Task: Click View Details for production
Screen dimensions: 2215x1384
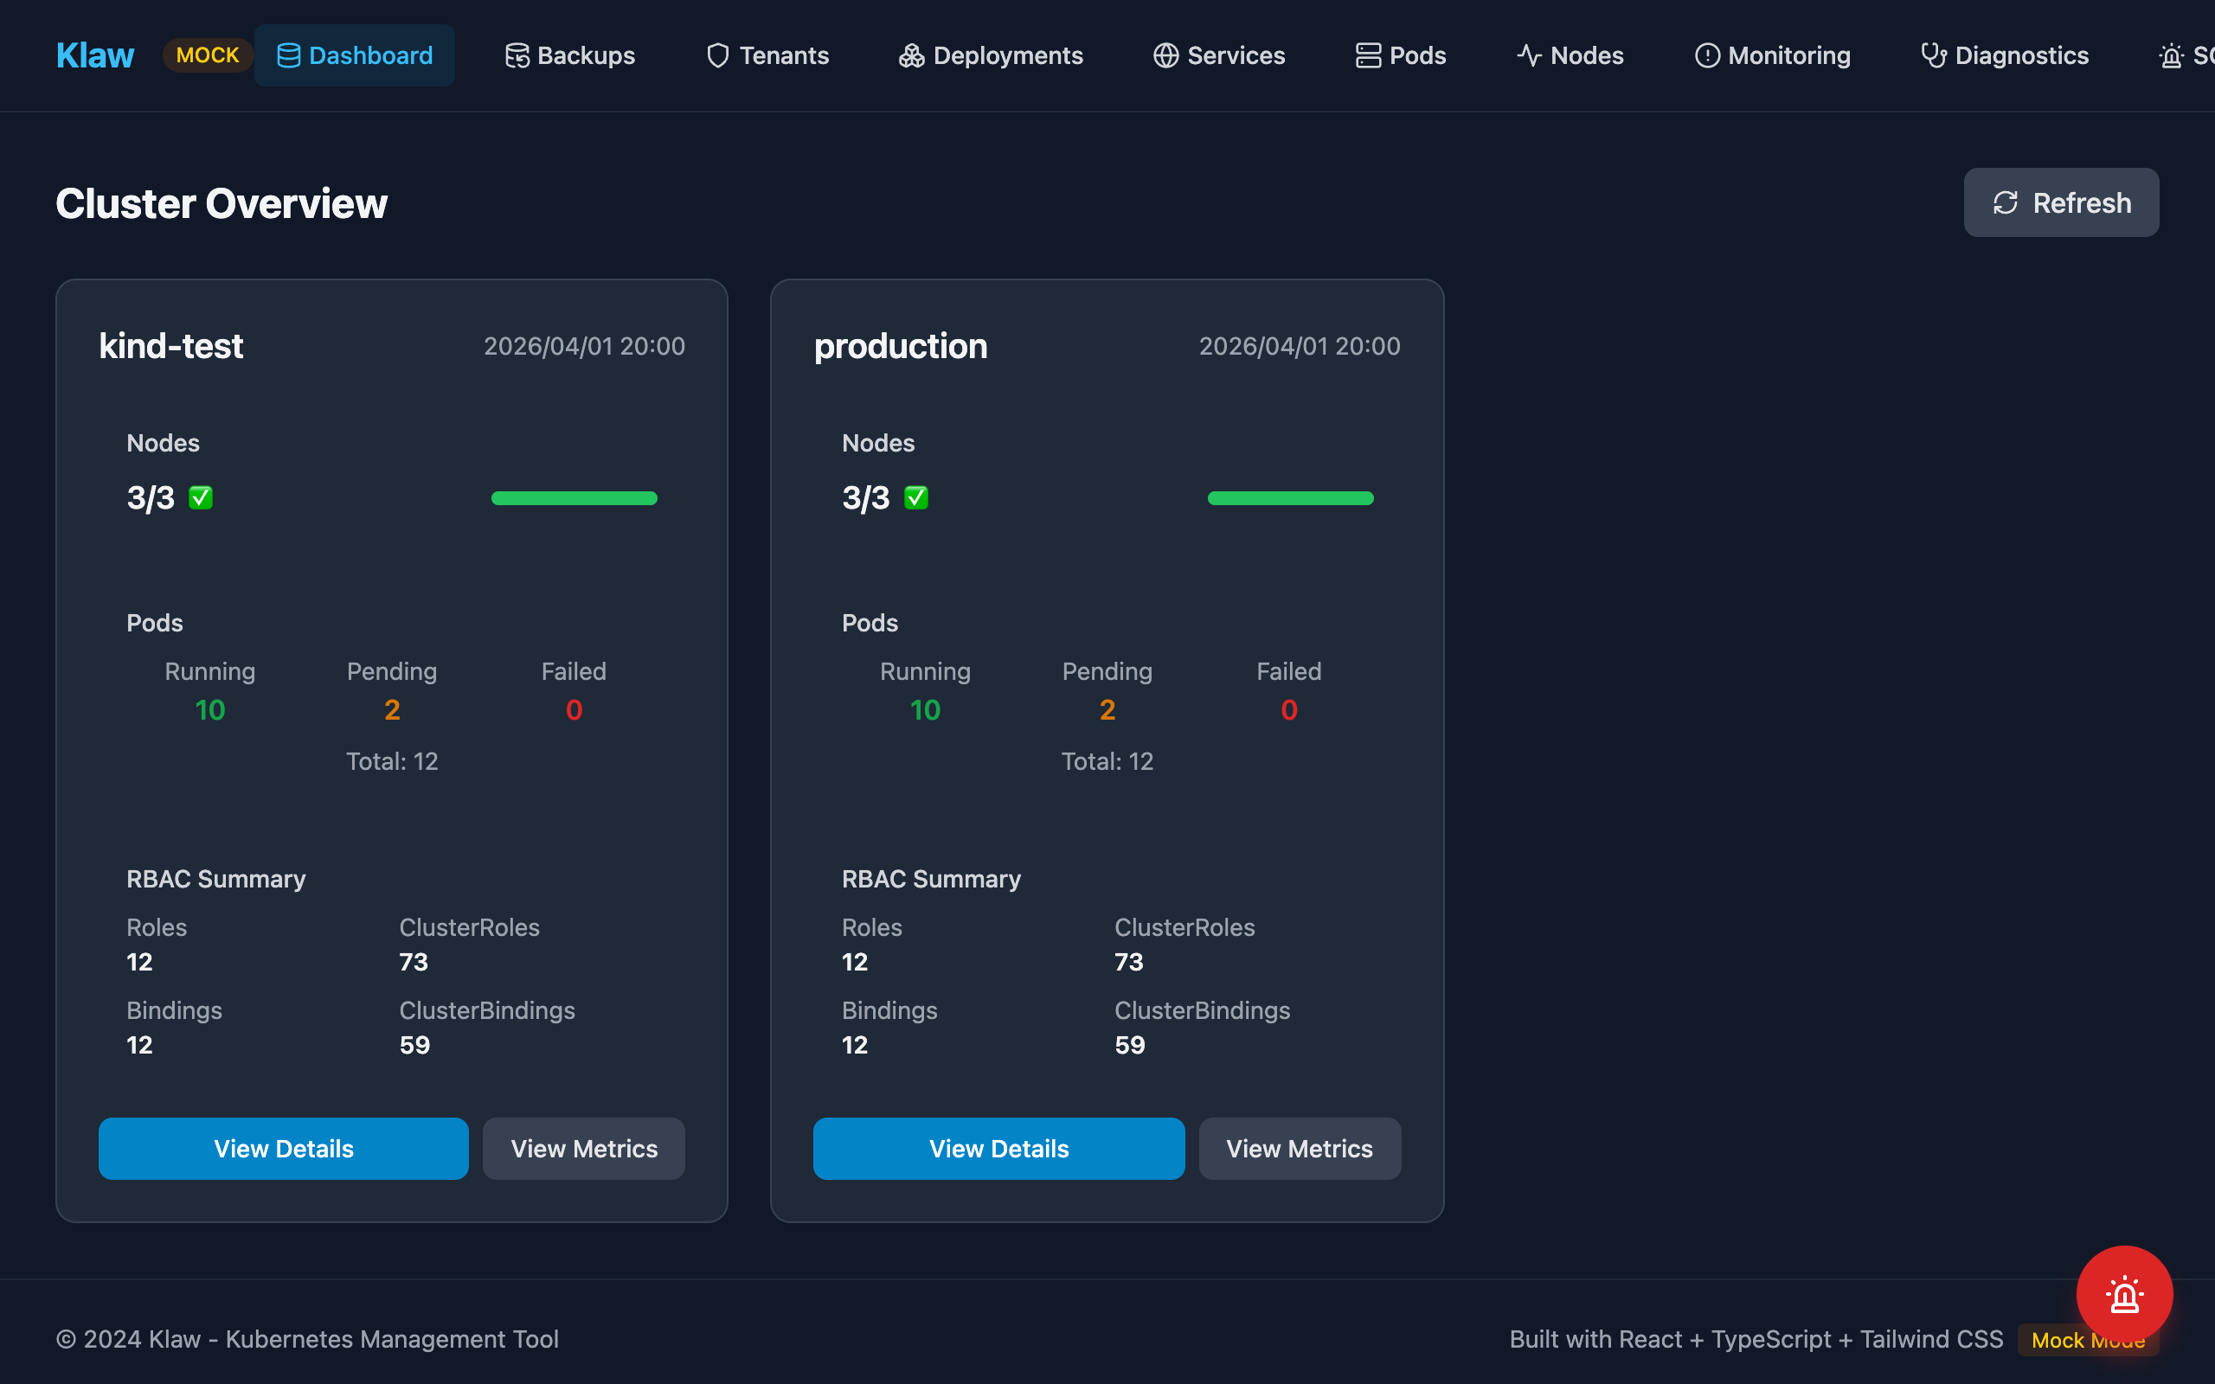Action: [999, 1149]
